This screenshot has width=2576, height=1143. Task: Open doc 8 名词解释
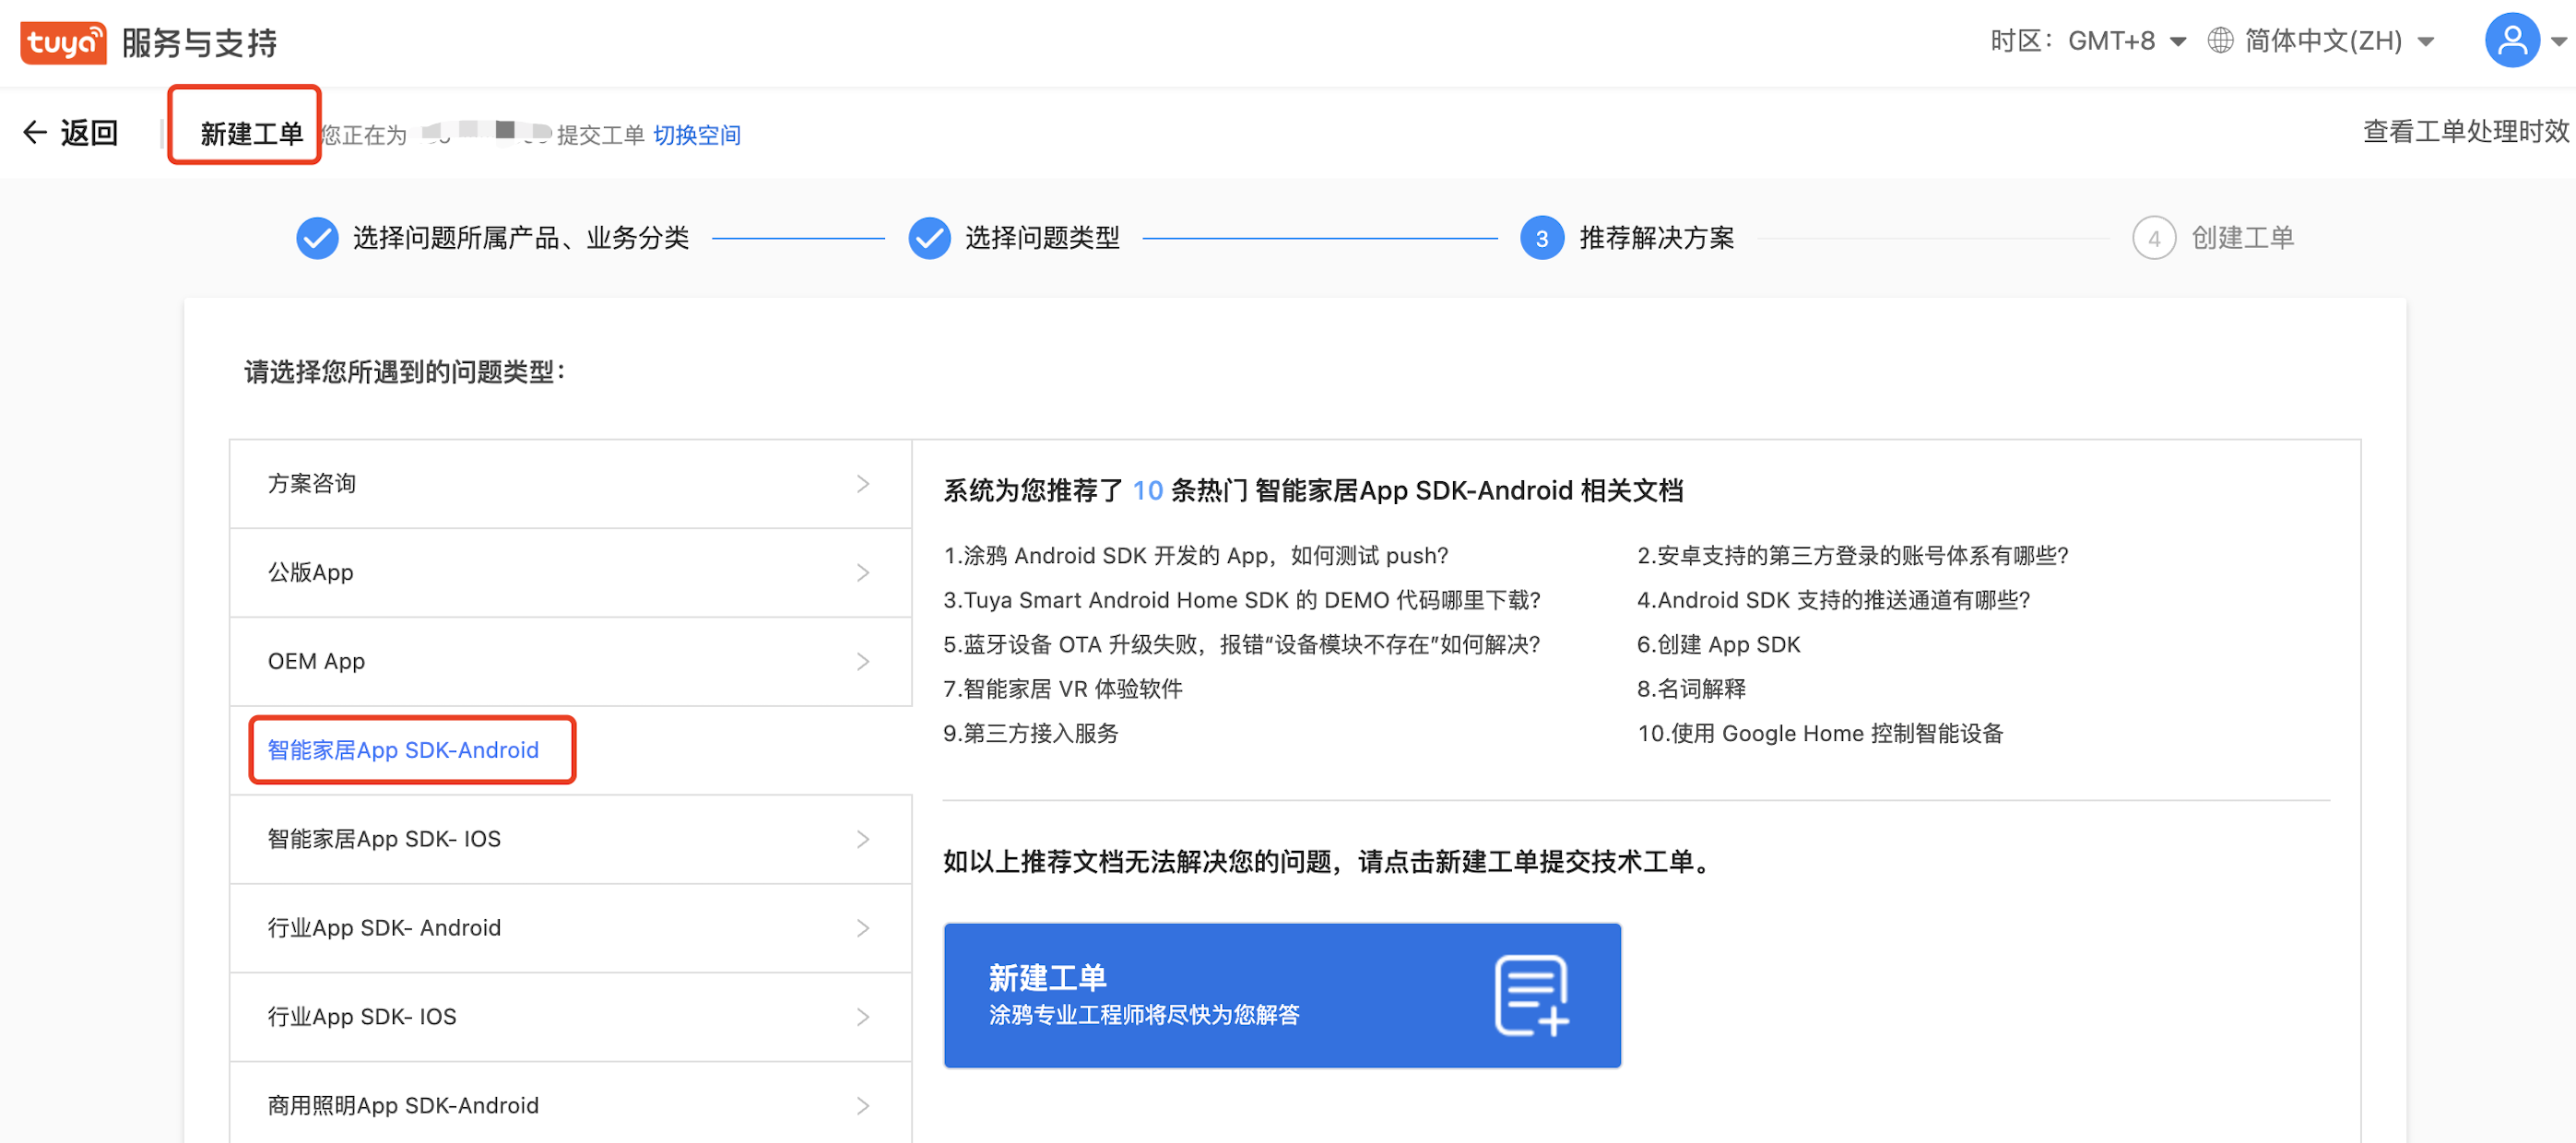(x=1691, y=689)
